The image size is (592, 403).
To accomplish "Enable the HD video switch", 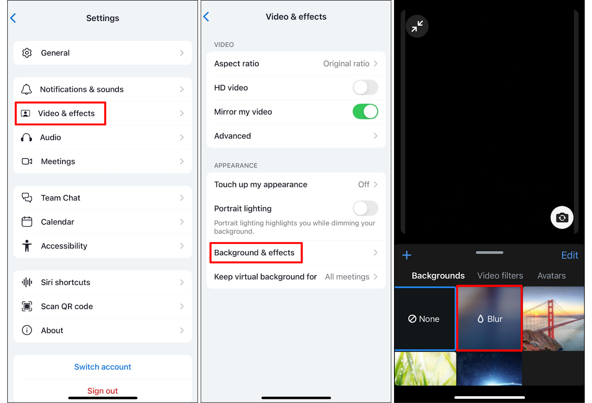I will [x=365, y=88].
